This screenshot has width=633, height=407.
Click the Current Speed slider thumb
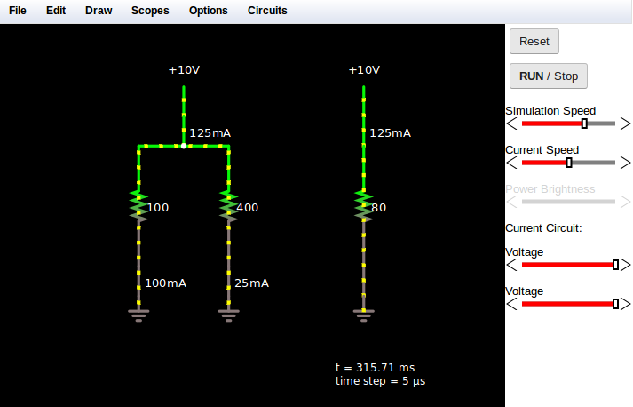pos(569,163)
